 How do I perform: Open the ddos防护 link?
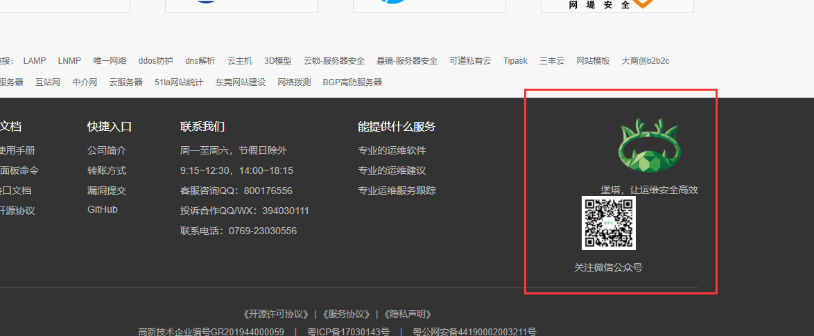[156, 61]
